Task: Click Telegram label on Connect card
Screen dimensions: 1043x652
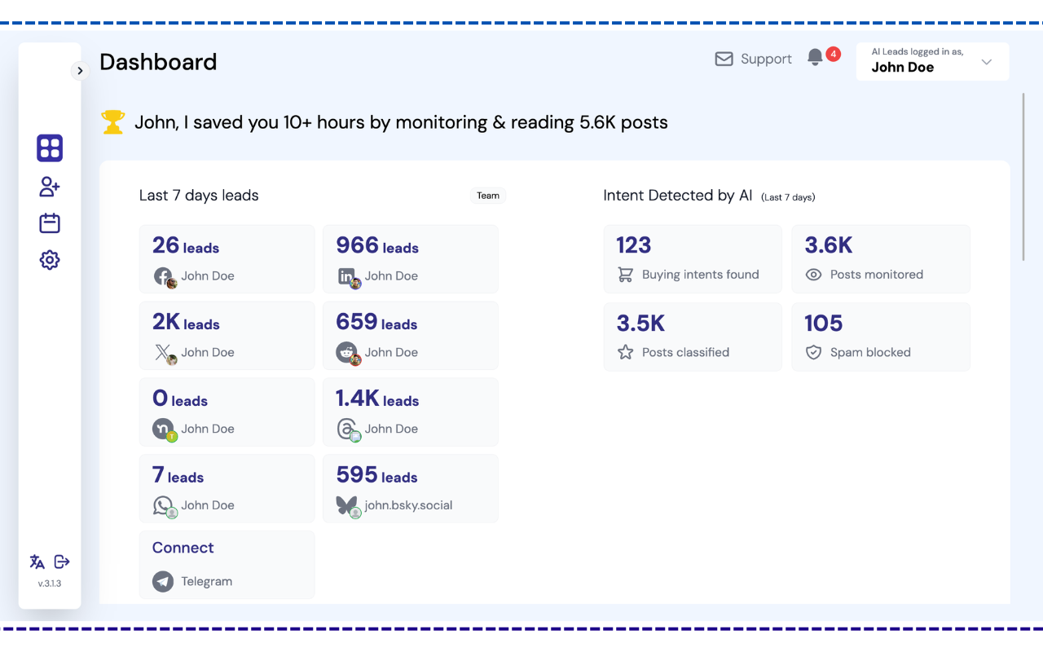Action: coord(207,581)
